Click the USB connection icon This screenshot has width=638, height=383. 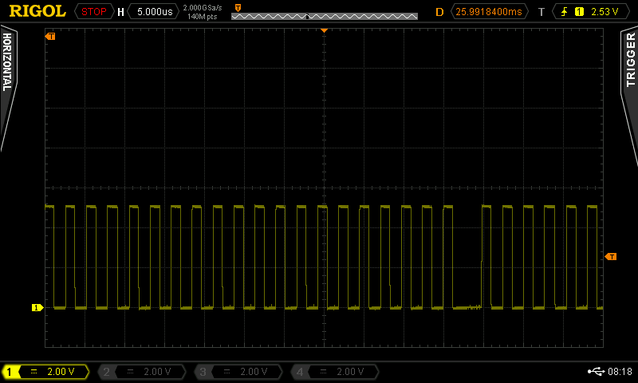595,371
